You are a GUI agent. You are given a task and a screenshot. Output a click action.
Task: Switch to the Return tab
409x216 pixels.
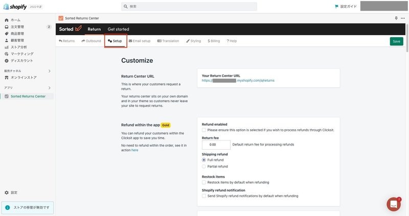click(x=94, y=29)
